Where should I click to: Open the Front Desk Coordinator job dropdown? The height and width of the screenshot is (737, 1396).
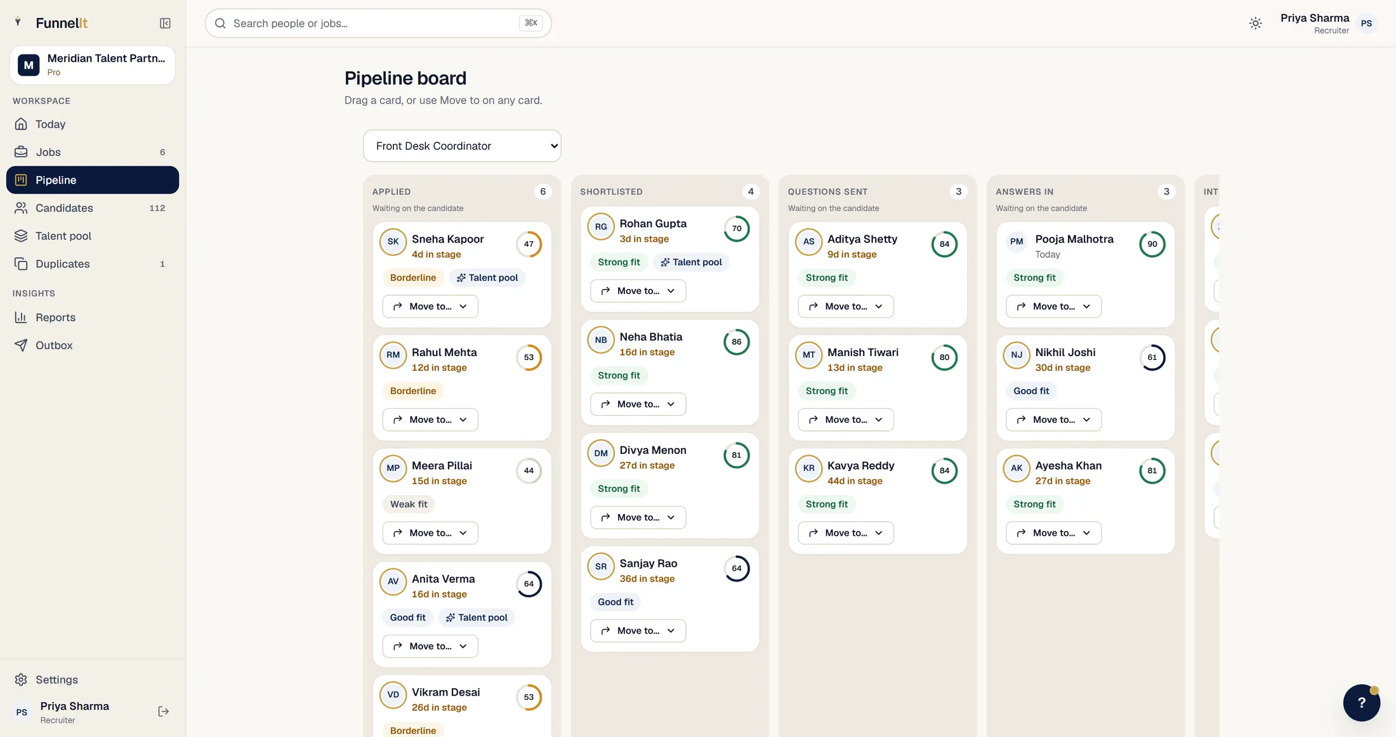pos(462,146)
